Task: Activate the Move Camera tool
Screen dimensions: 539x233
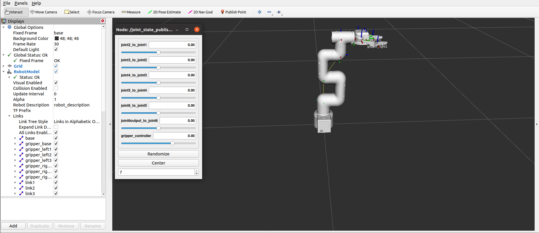Action: (43, 12)
